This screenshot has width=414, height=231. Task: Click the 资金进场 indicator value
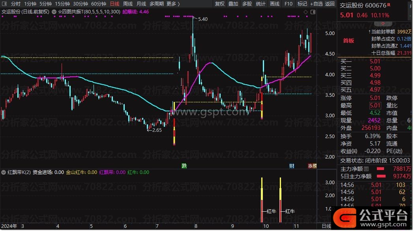[48, 172]
